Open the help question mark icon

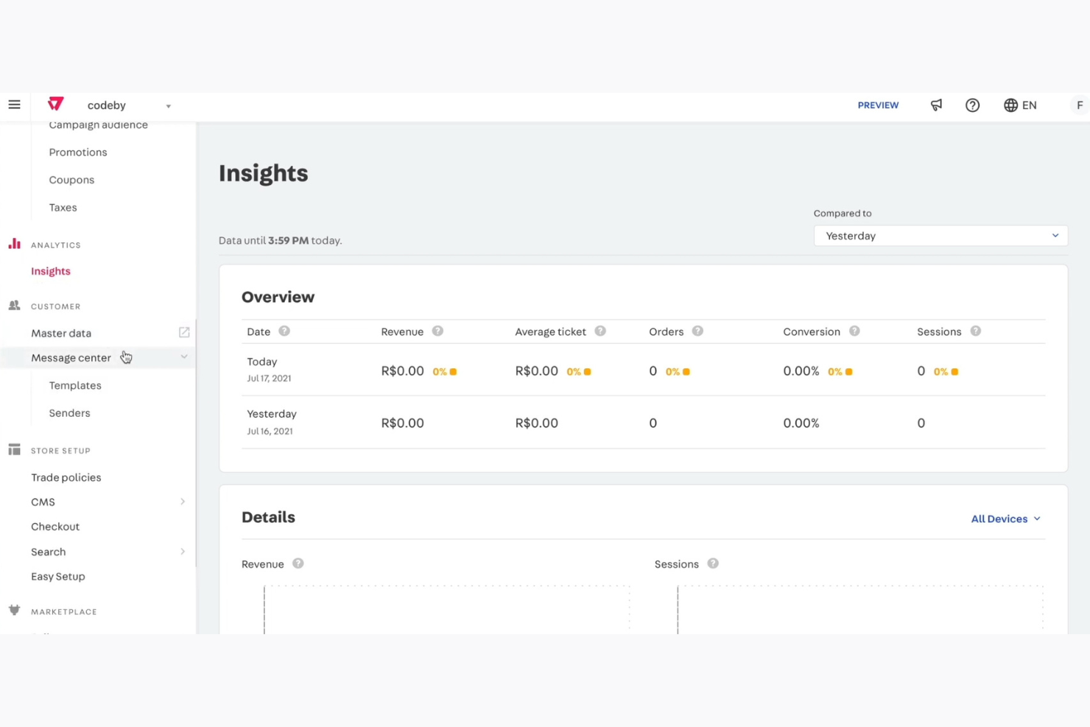click(972, 105)
